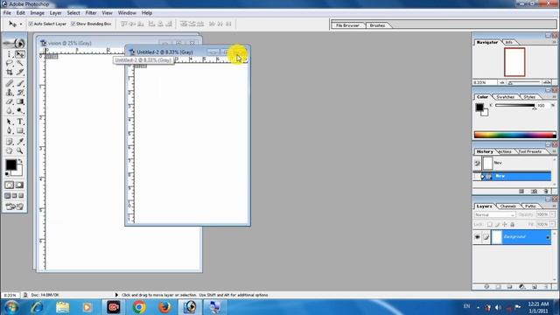The image size is (560, 315).
Task: Reset default colors in the toolbox
Action: [7, 174]
